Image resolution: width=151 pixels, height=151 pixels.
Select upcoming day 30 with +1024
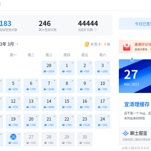pyautogui.click(x=85, y=139)
